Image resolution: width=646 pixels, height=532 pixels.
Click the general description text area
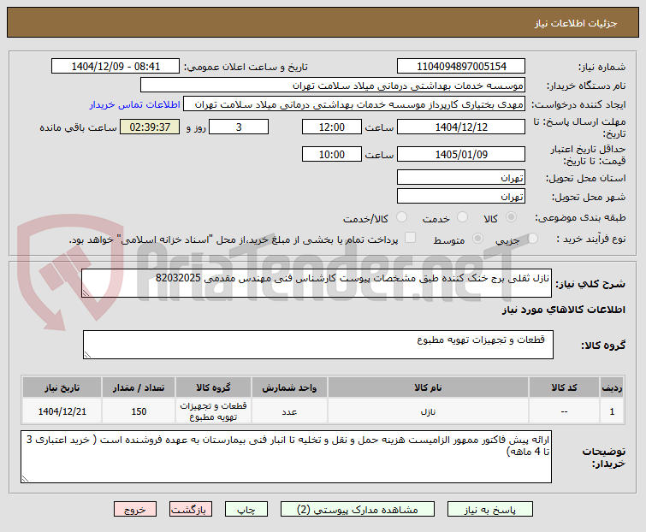click(x=317, y=283)
